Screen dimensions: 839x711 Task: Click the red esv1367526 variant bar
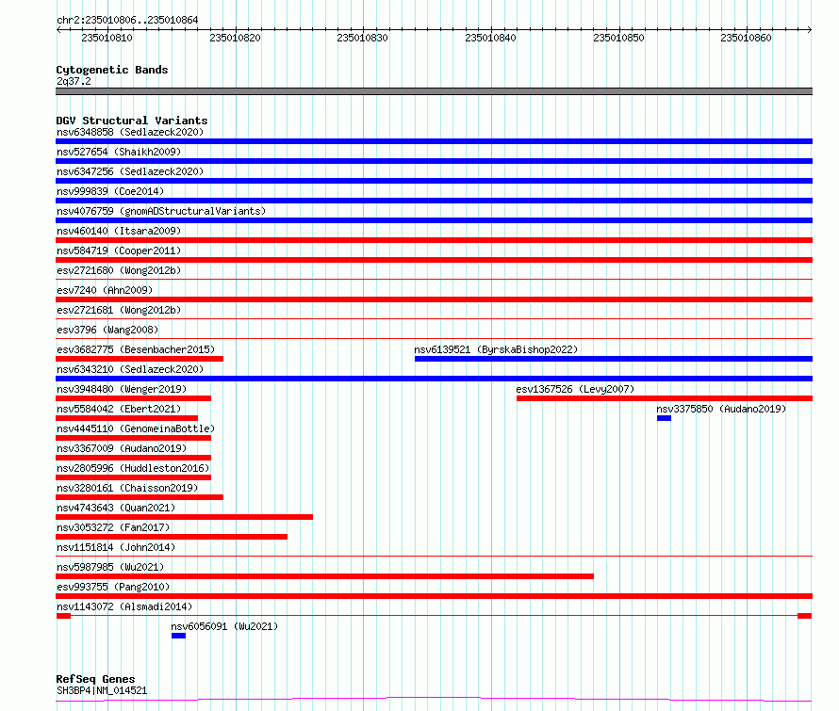click(x=665, y=398)
